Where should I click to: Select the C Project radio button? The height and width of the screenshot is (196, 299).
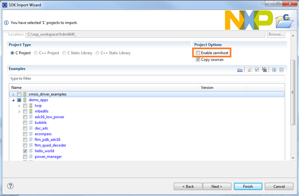12,53
